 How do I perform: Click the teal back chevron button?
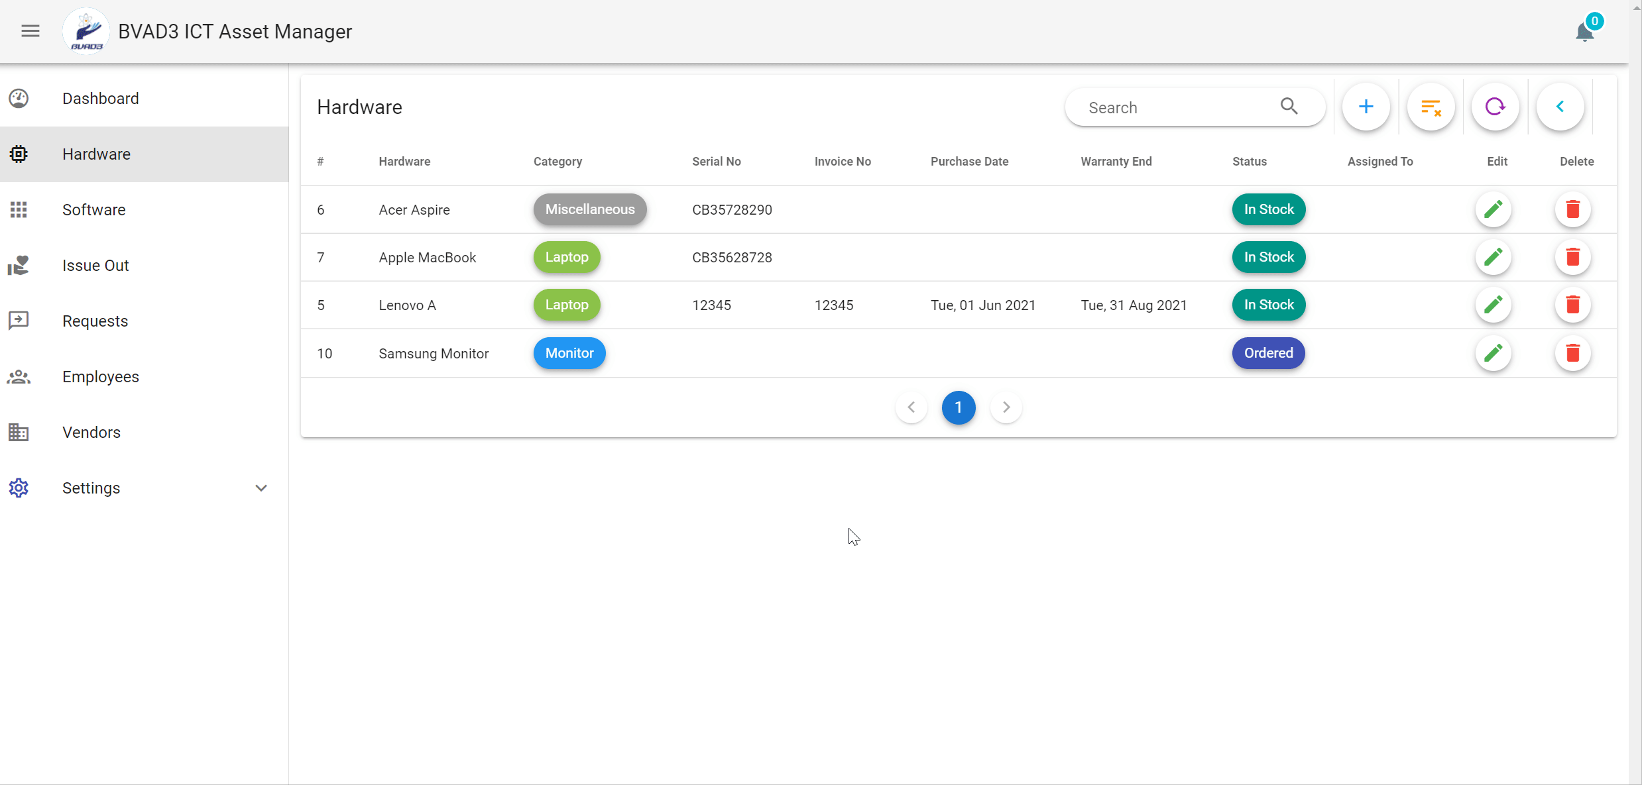coord(1560,107)
